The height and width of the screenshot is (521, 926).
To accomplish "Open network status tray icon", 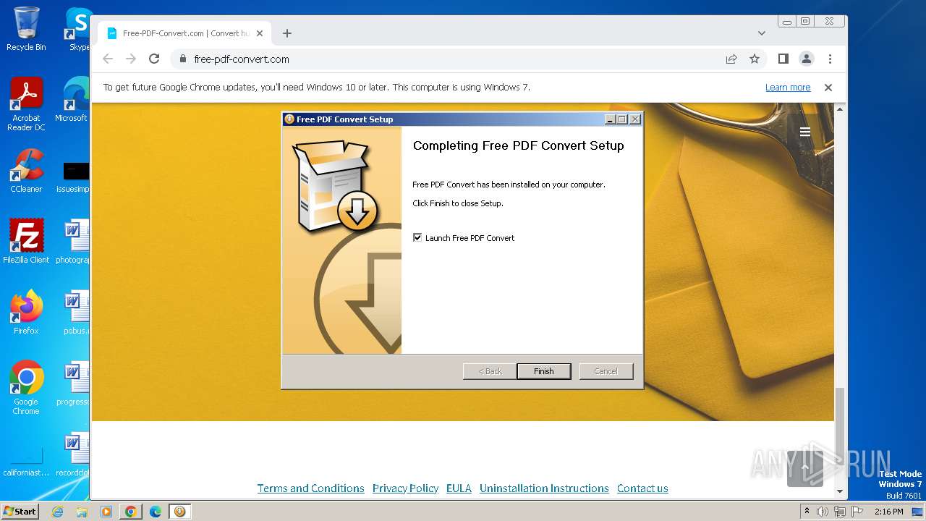I will tap(839, 512).
